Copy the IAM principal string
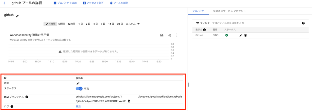 129,101
